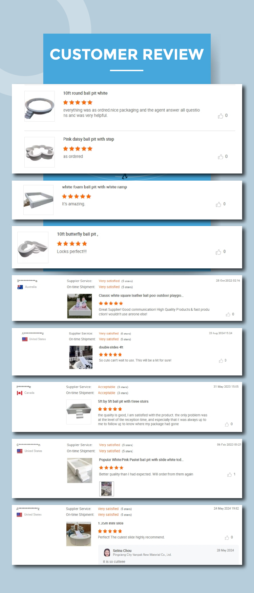Like the 5ft by 5ft ball pit review

[x=227, y=424]
